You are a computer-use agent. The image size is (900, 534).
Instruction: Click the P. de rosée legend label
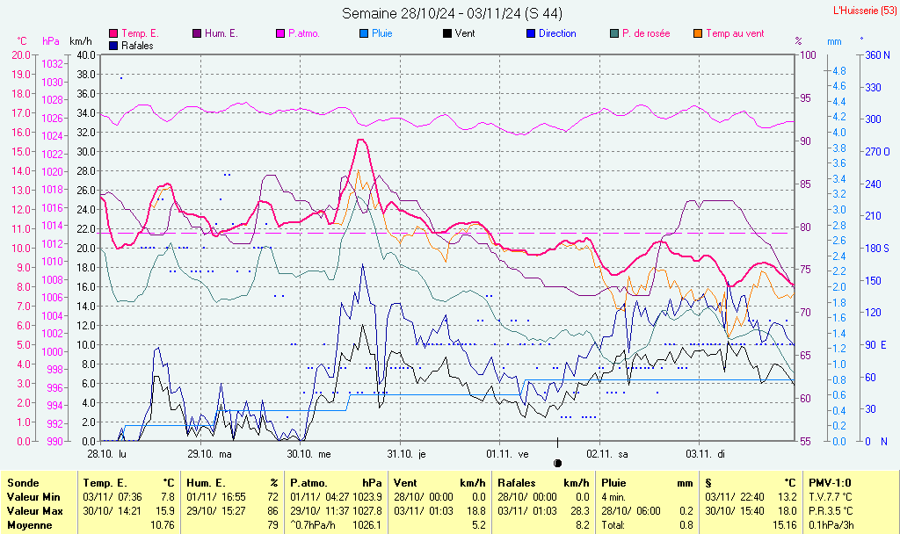[x=646, y=34]
